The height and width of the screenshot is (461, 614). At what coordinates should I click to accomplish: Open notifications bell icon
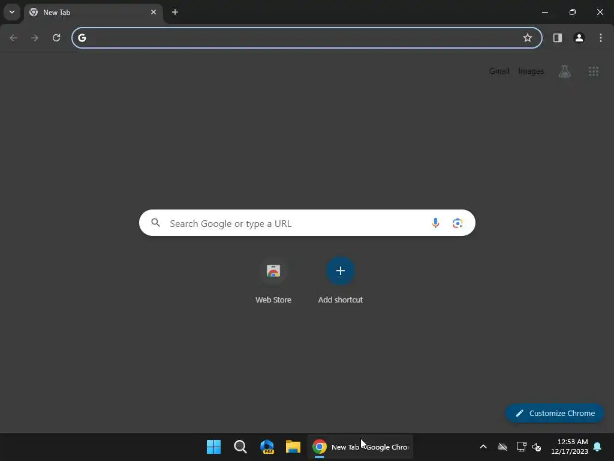click(598, 447)
